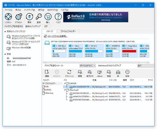Open the Reflect 8 Japanese banner

tap(96, 17)
